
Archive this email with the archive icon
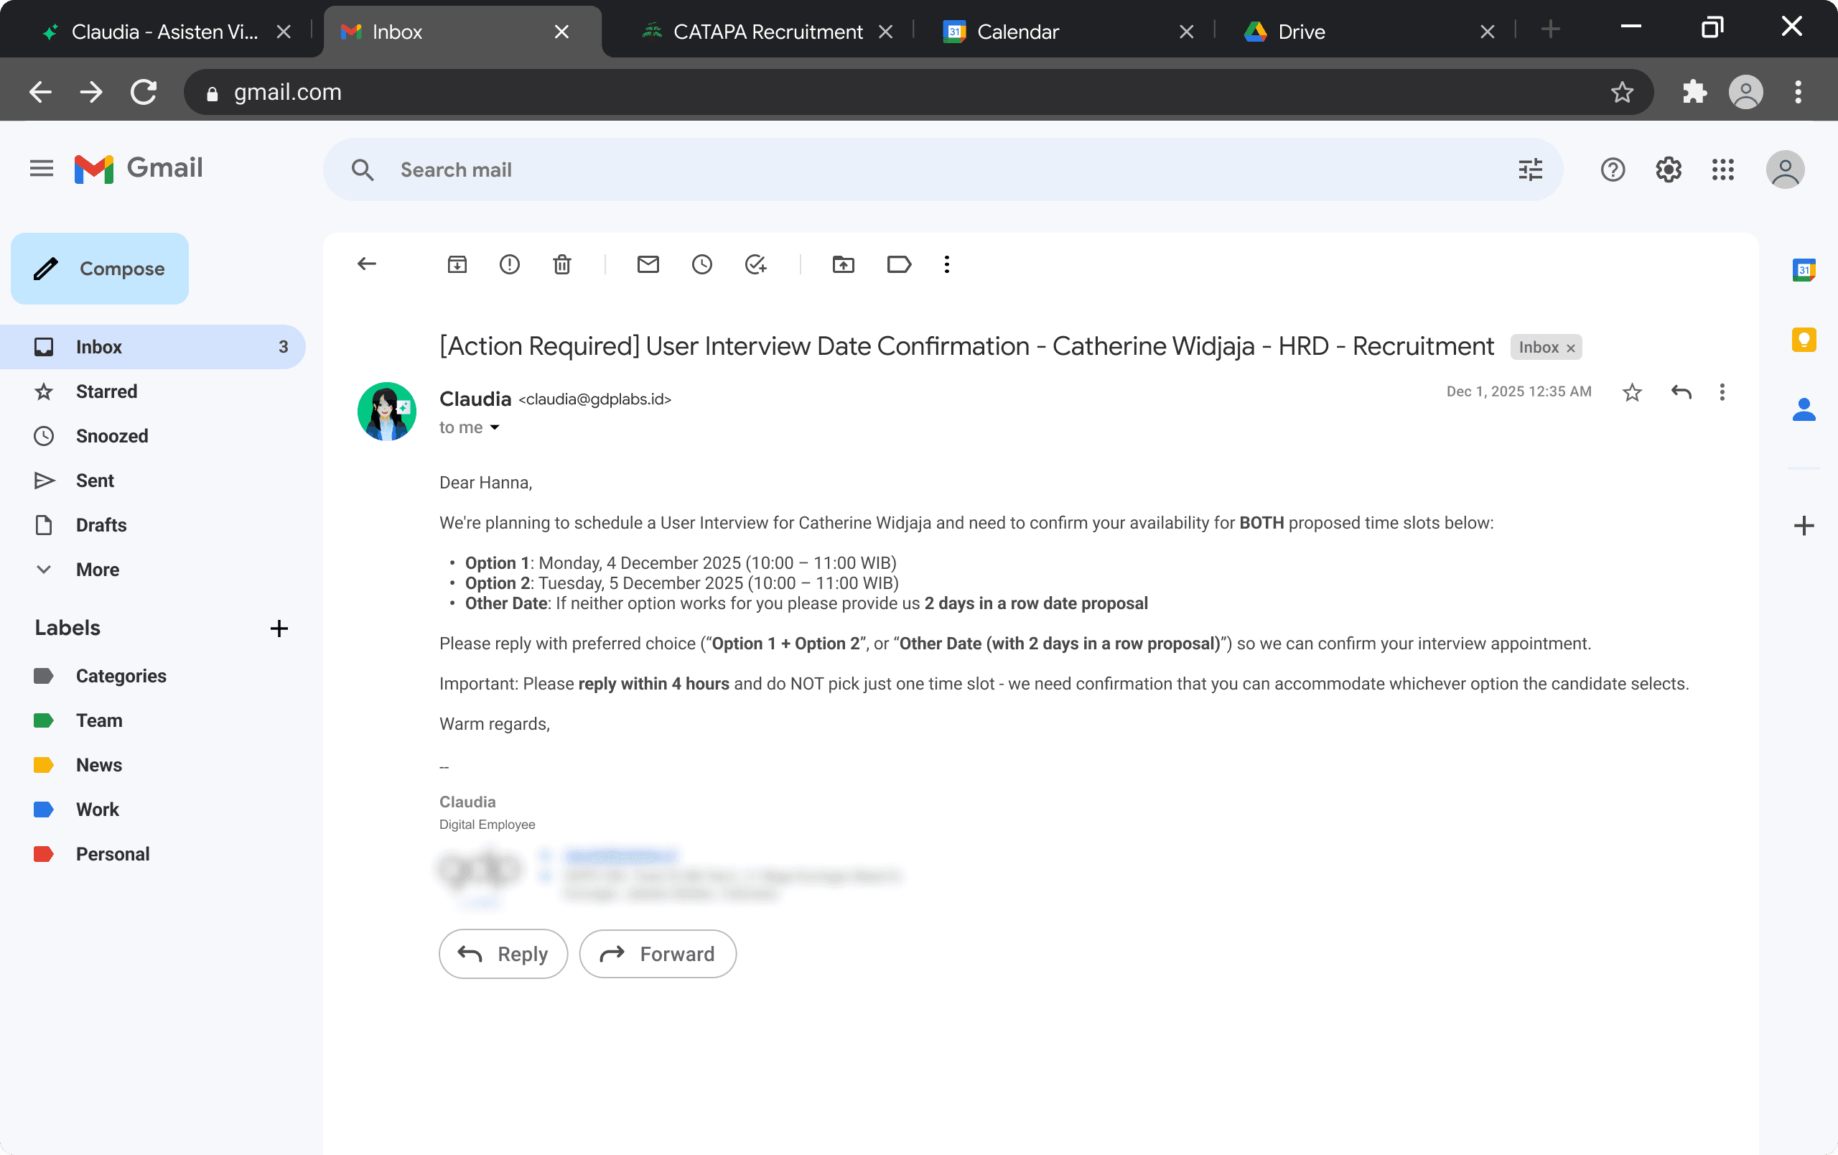click(457, 264)
